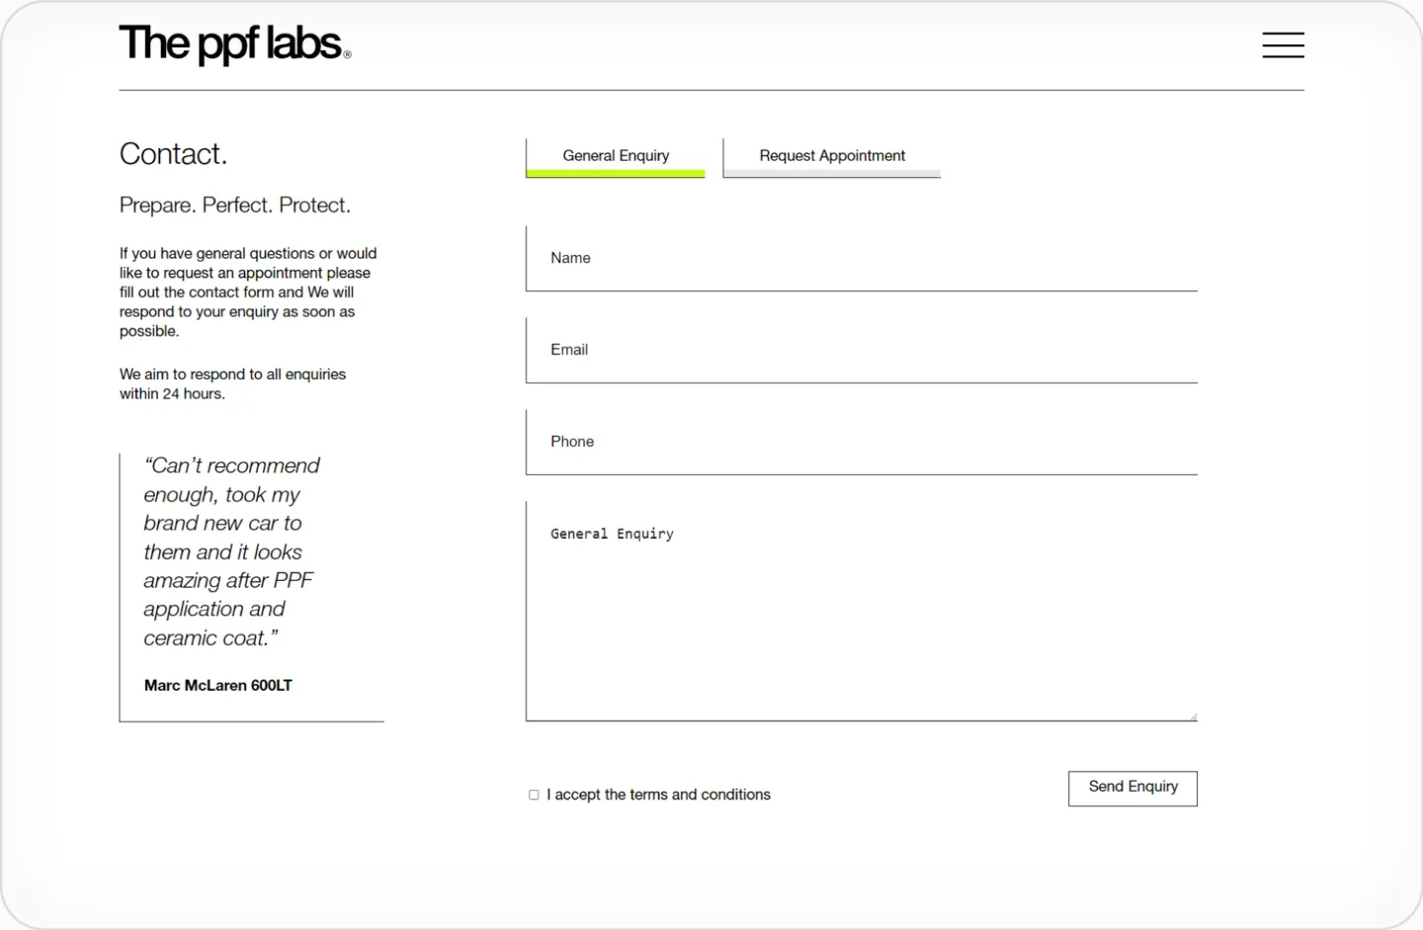The image size is (1423, 930).
Task: Click the "I accept the terms" label text
Action: (658, 795)
